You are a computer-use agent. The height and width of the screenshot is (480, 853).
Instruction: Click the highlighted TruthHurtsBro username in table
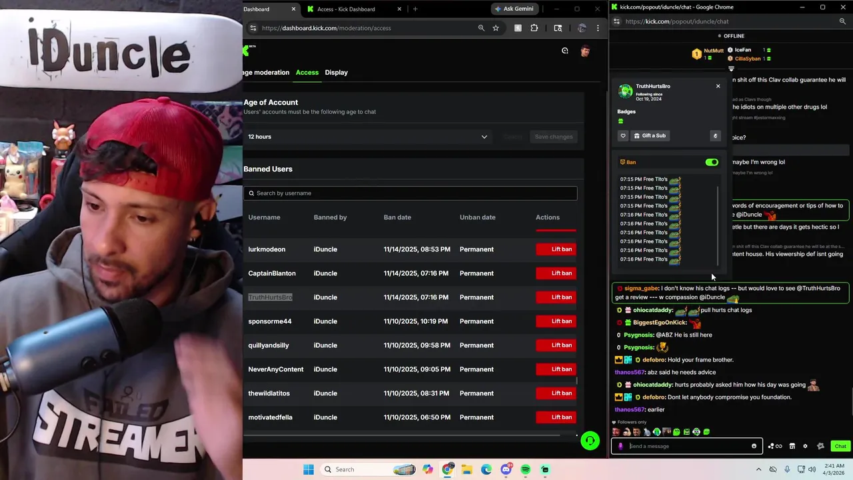[x=270, y=297]
